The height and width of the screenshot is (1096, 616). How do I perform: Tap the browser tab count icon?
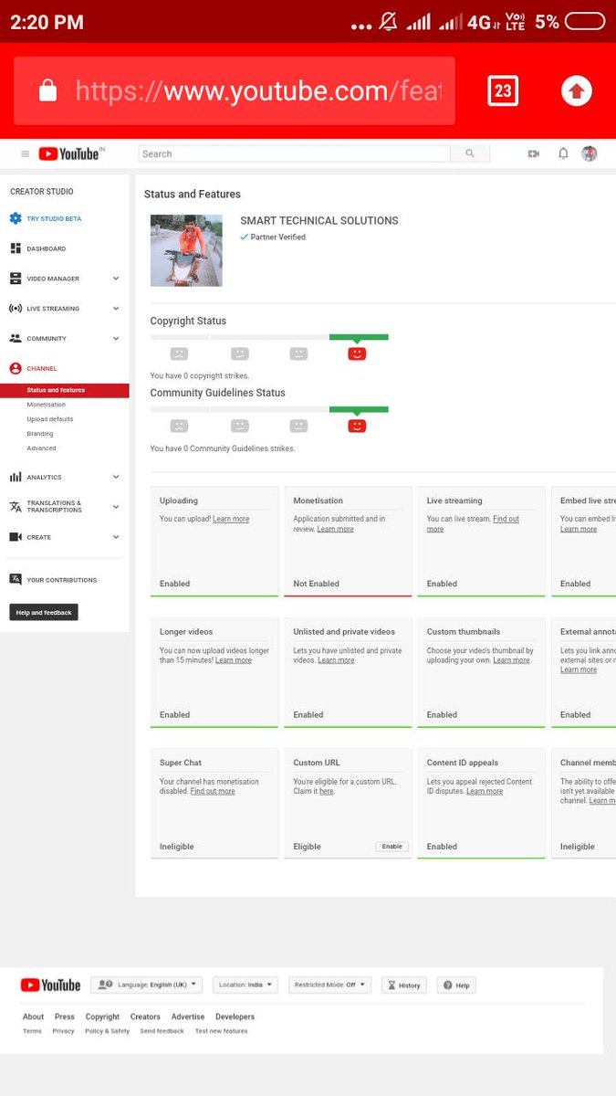tap(503, 90)
